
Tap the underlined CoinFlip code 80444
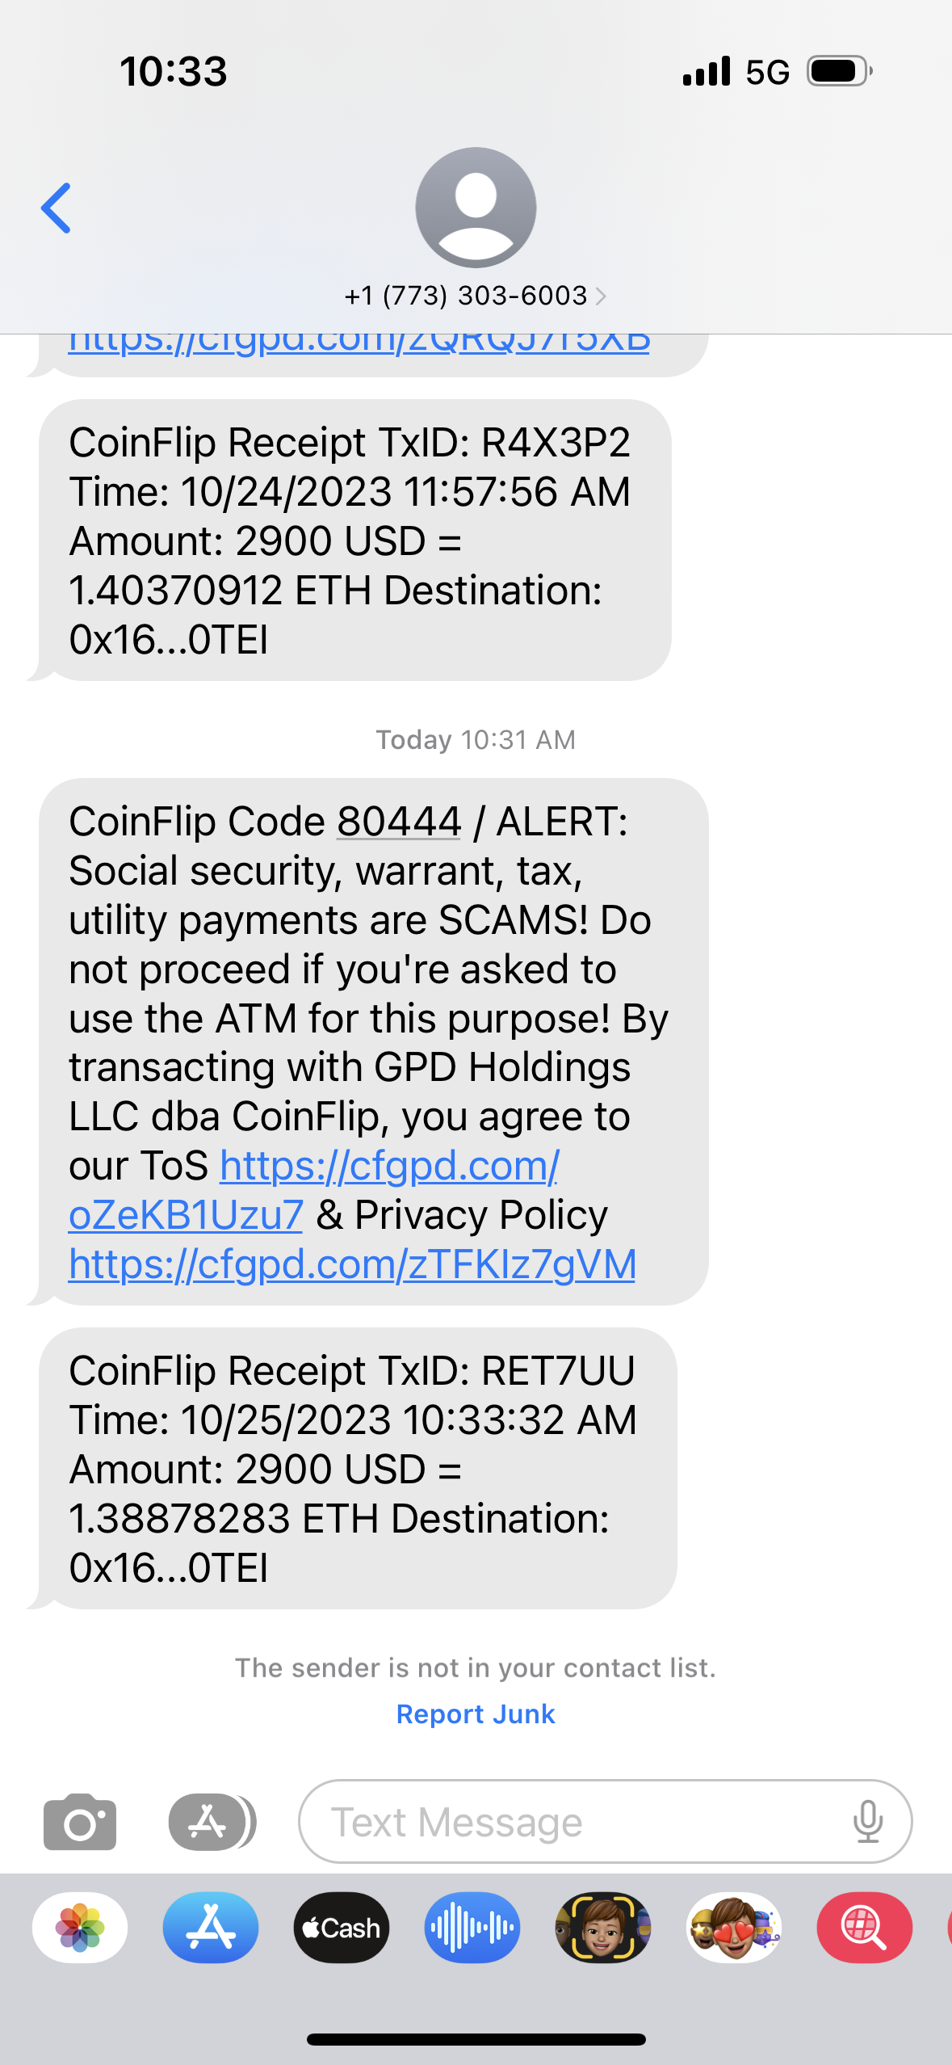[x=399, y=822]
